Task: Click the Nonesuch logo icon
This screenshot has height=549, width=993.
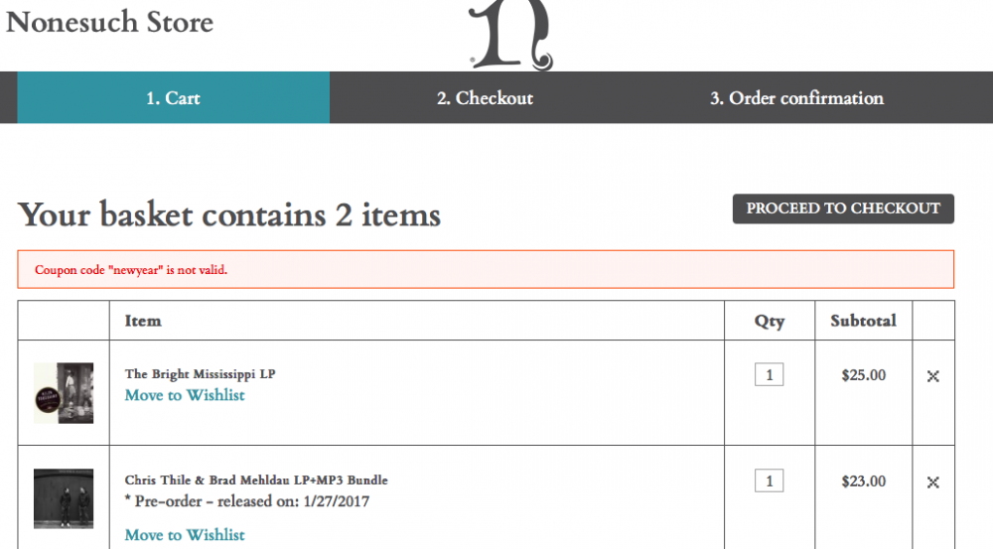Action: click(509, 36)
